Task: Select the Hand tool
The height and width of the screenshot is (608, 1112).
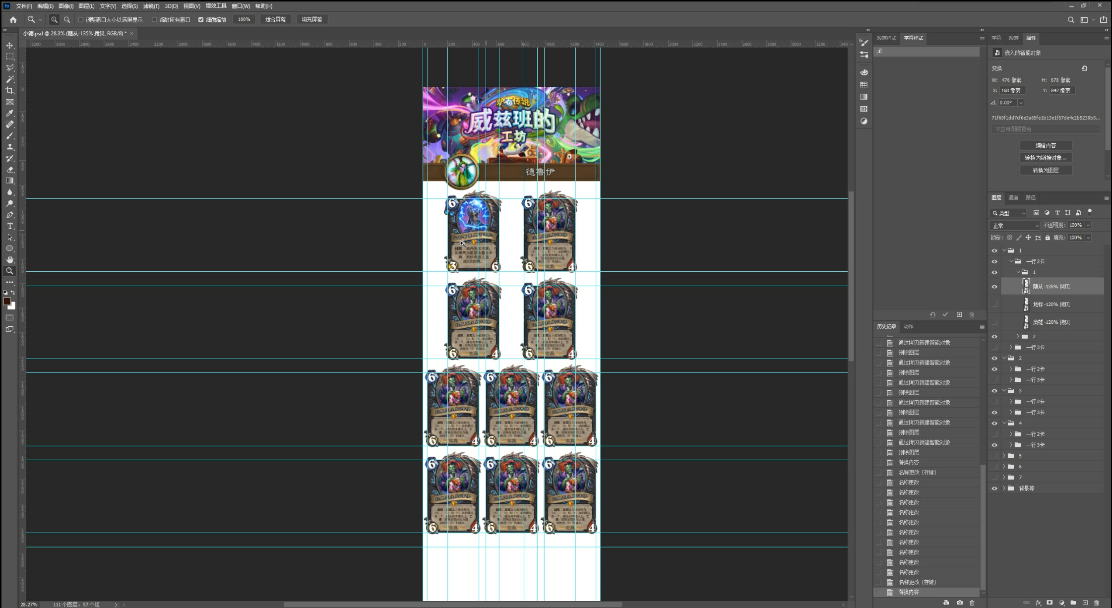Action: click(9, 260)
